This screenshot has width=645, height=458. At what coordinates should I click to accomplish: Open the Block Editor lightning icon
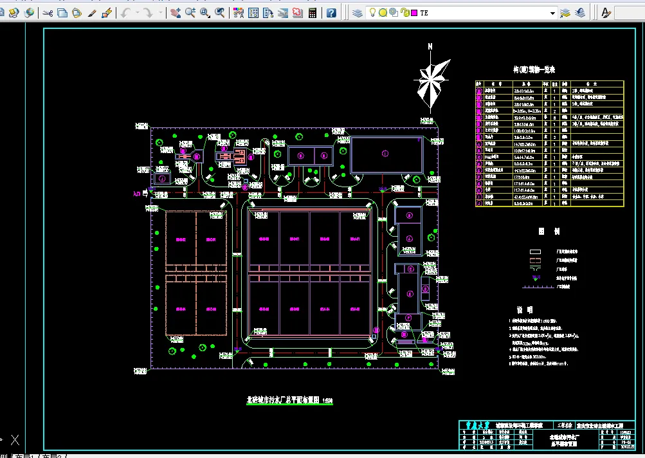tap(107, 13)
